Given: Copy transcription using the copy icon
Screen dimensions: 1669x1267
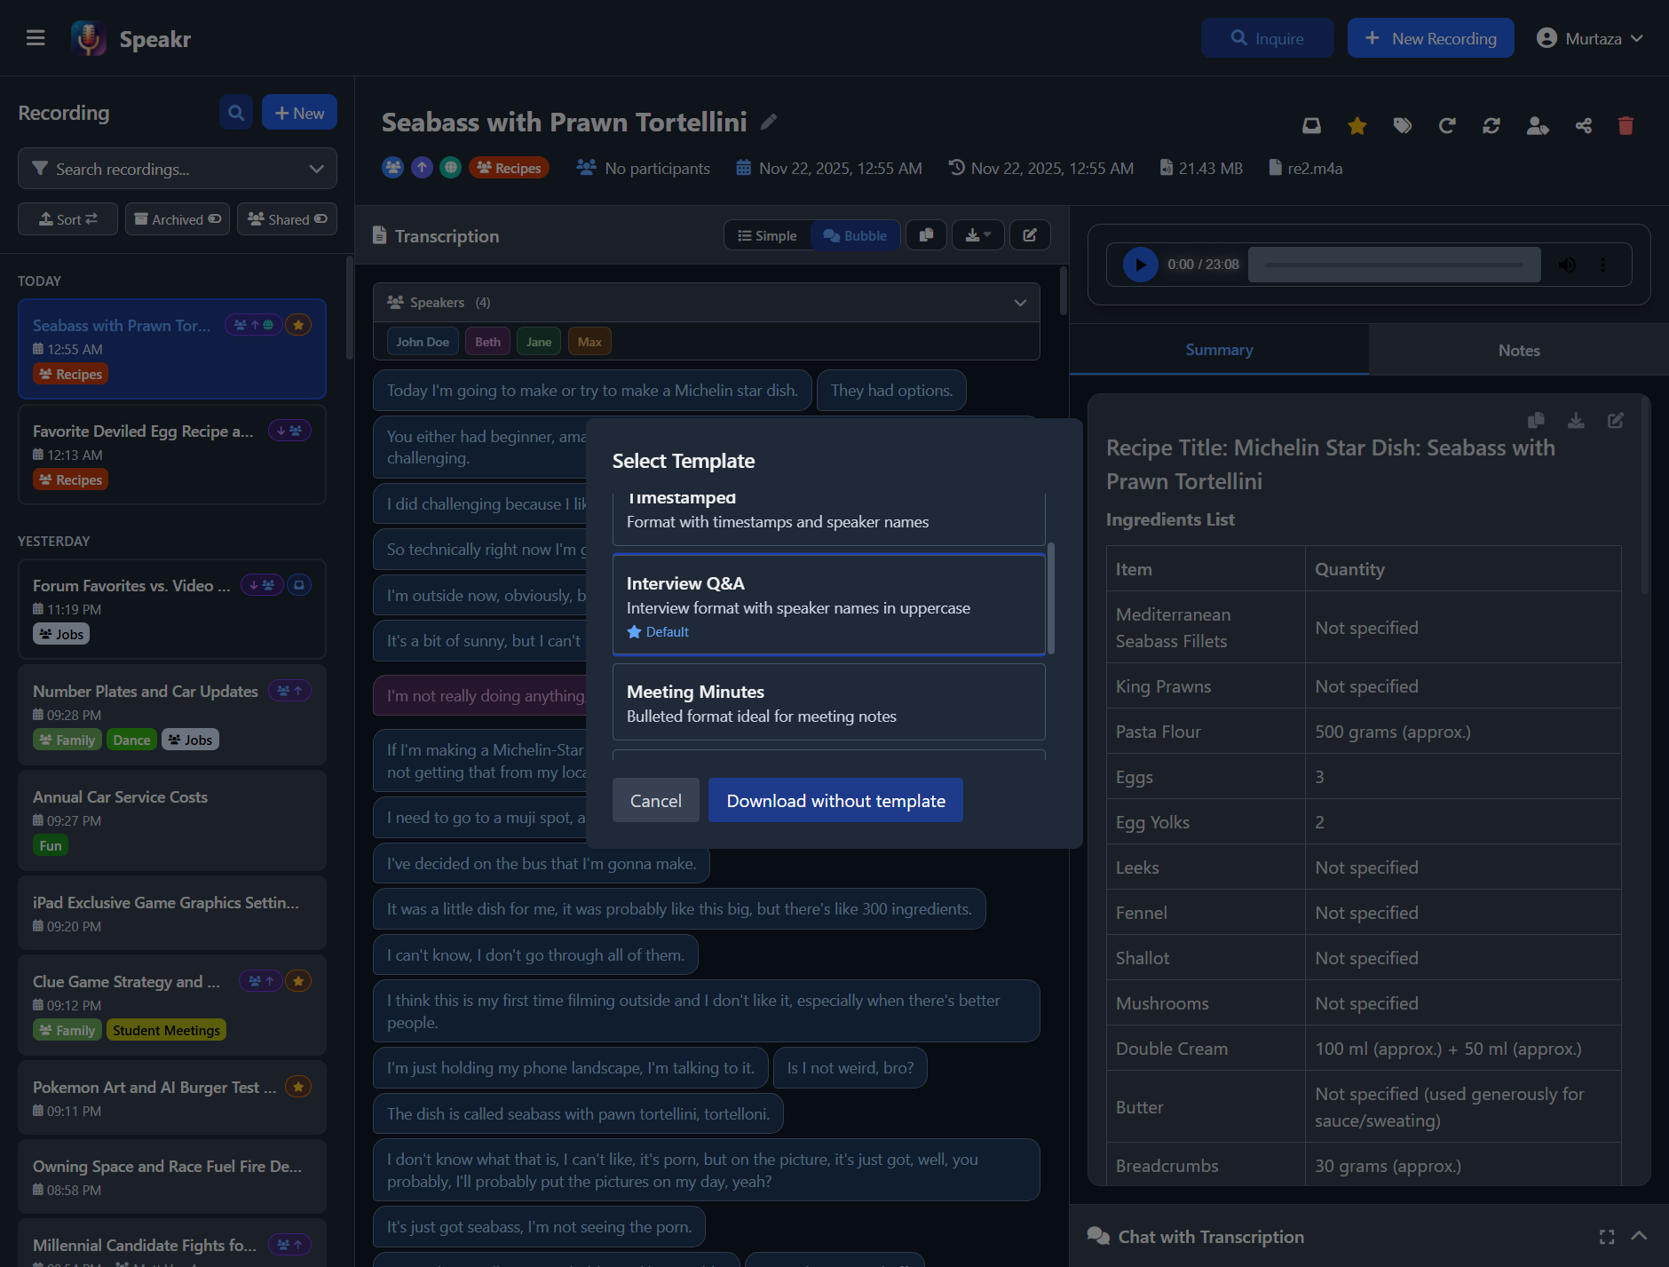Looking at the screenshot, I should tap(926, 235).
